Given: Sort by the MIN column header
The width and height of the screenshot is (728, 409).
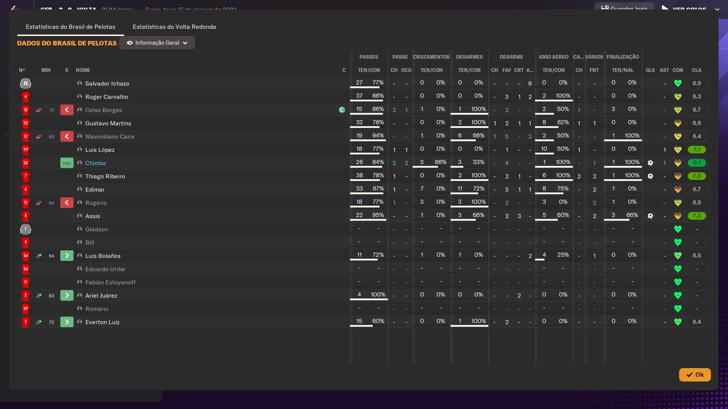Looking at the screenshot, I should [46, 70].
